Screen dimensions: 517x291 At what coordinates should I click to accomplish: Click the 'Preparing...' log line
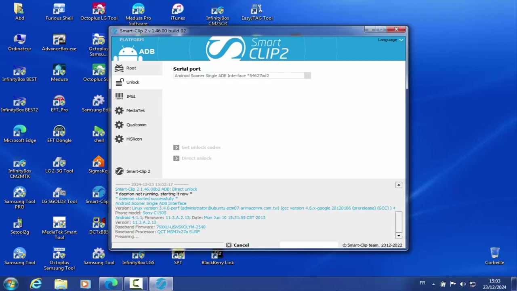pyautogui.click(x=127, y=236)
